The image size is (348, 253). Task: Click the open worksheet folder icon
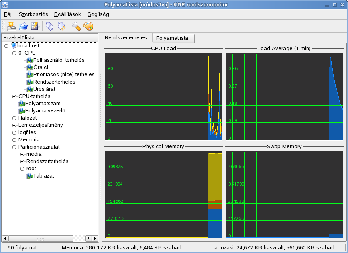pyautogui.click(x=23, y=26)
